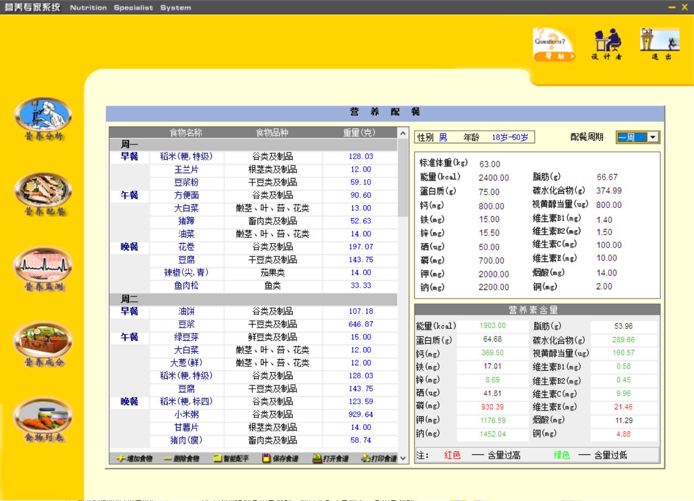Click weight value 646.87

pos(361,325)
